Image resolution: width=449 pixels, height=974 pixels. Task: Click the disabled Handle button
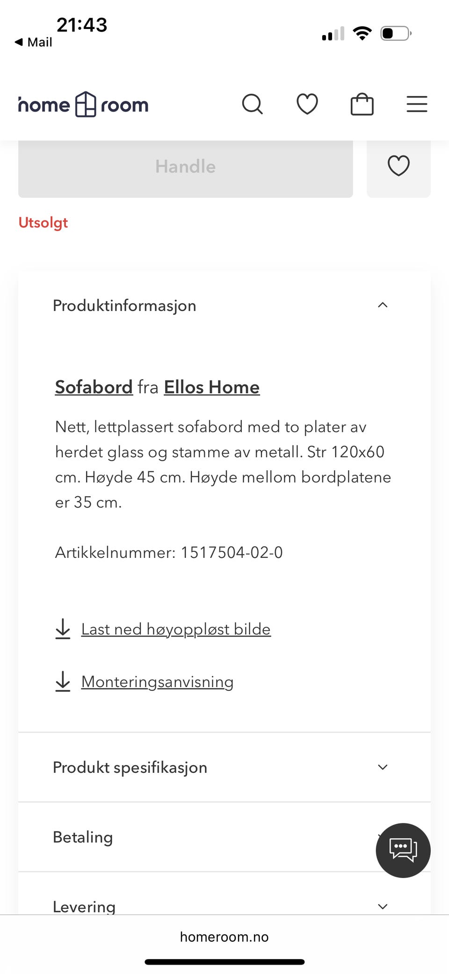185,166
